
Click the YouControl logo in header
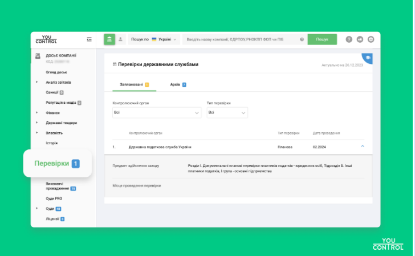pyautogui.click(x=46, y=39)
